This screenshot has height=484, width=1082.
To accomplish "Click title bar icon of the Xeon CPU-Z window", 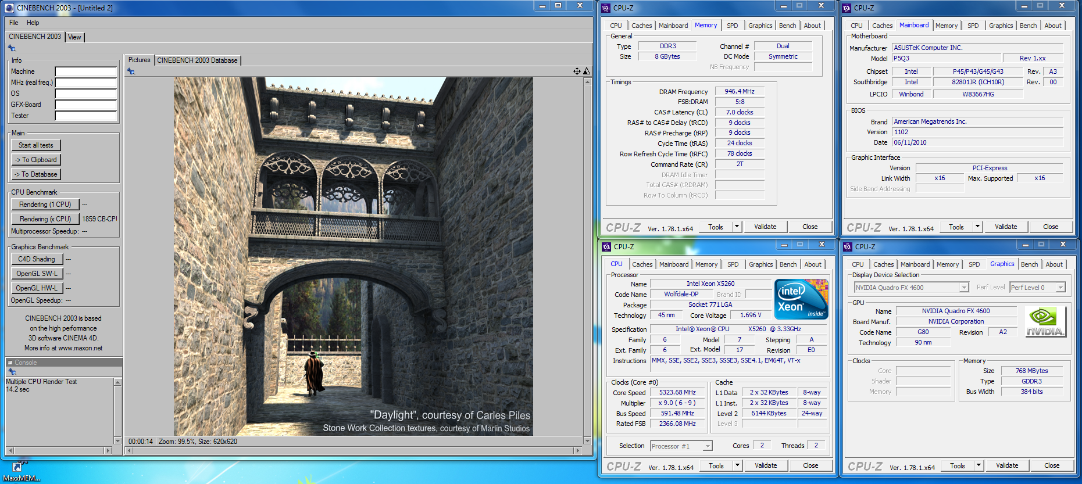I will tap(607, 247).
